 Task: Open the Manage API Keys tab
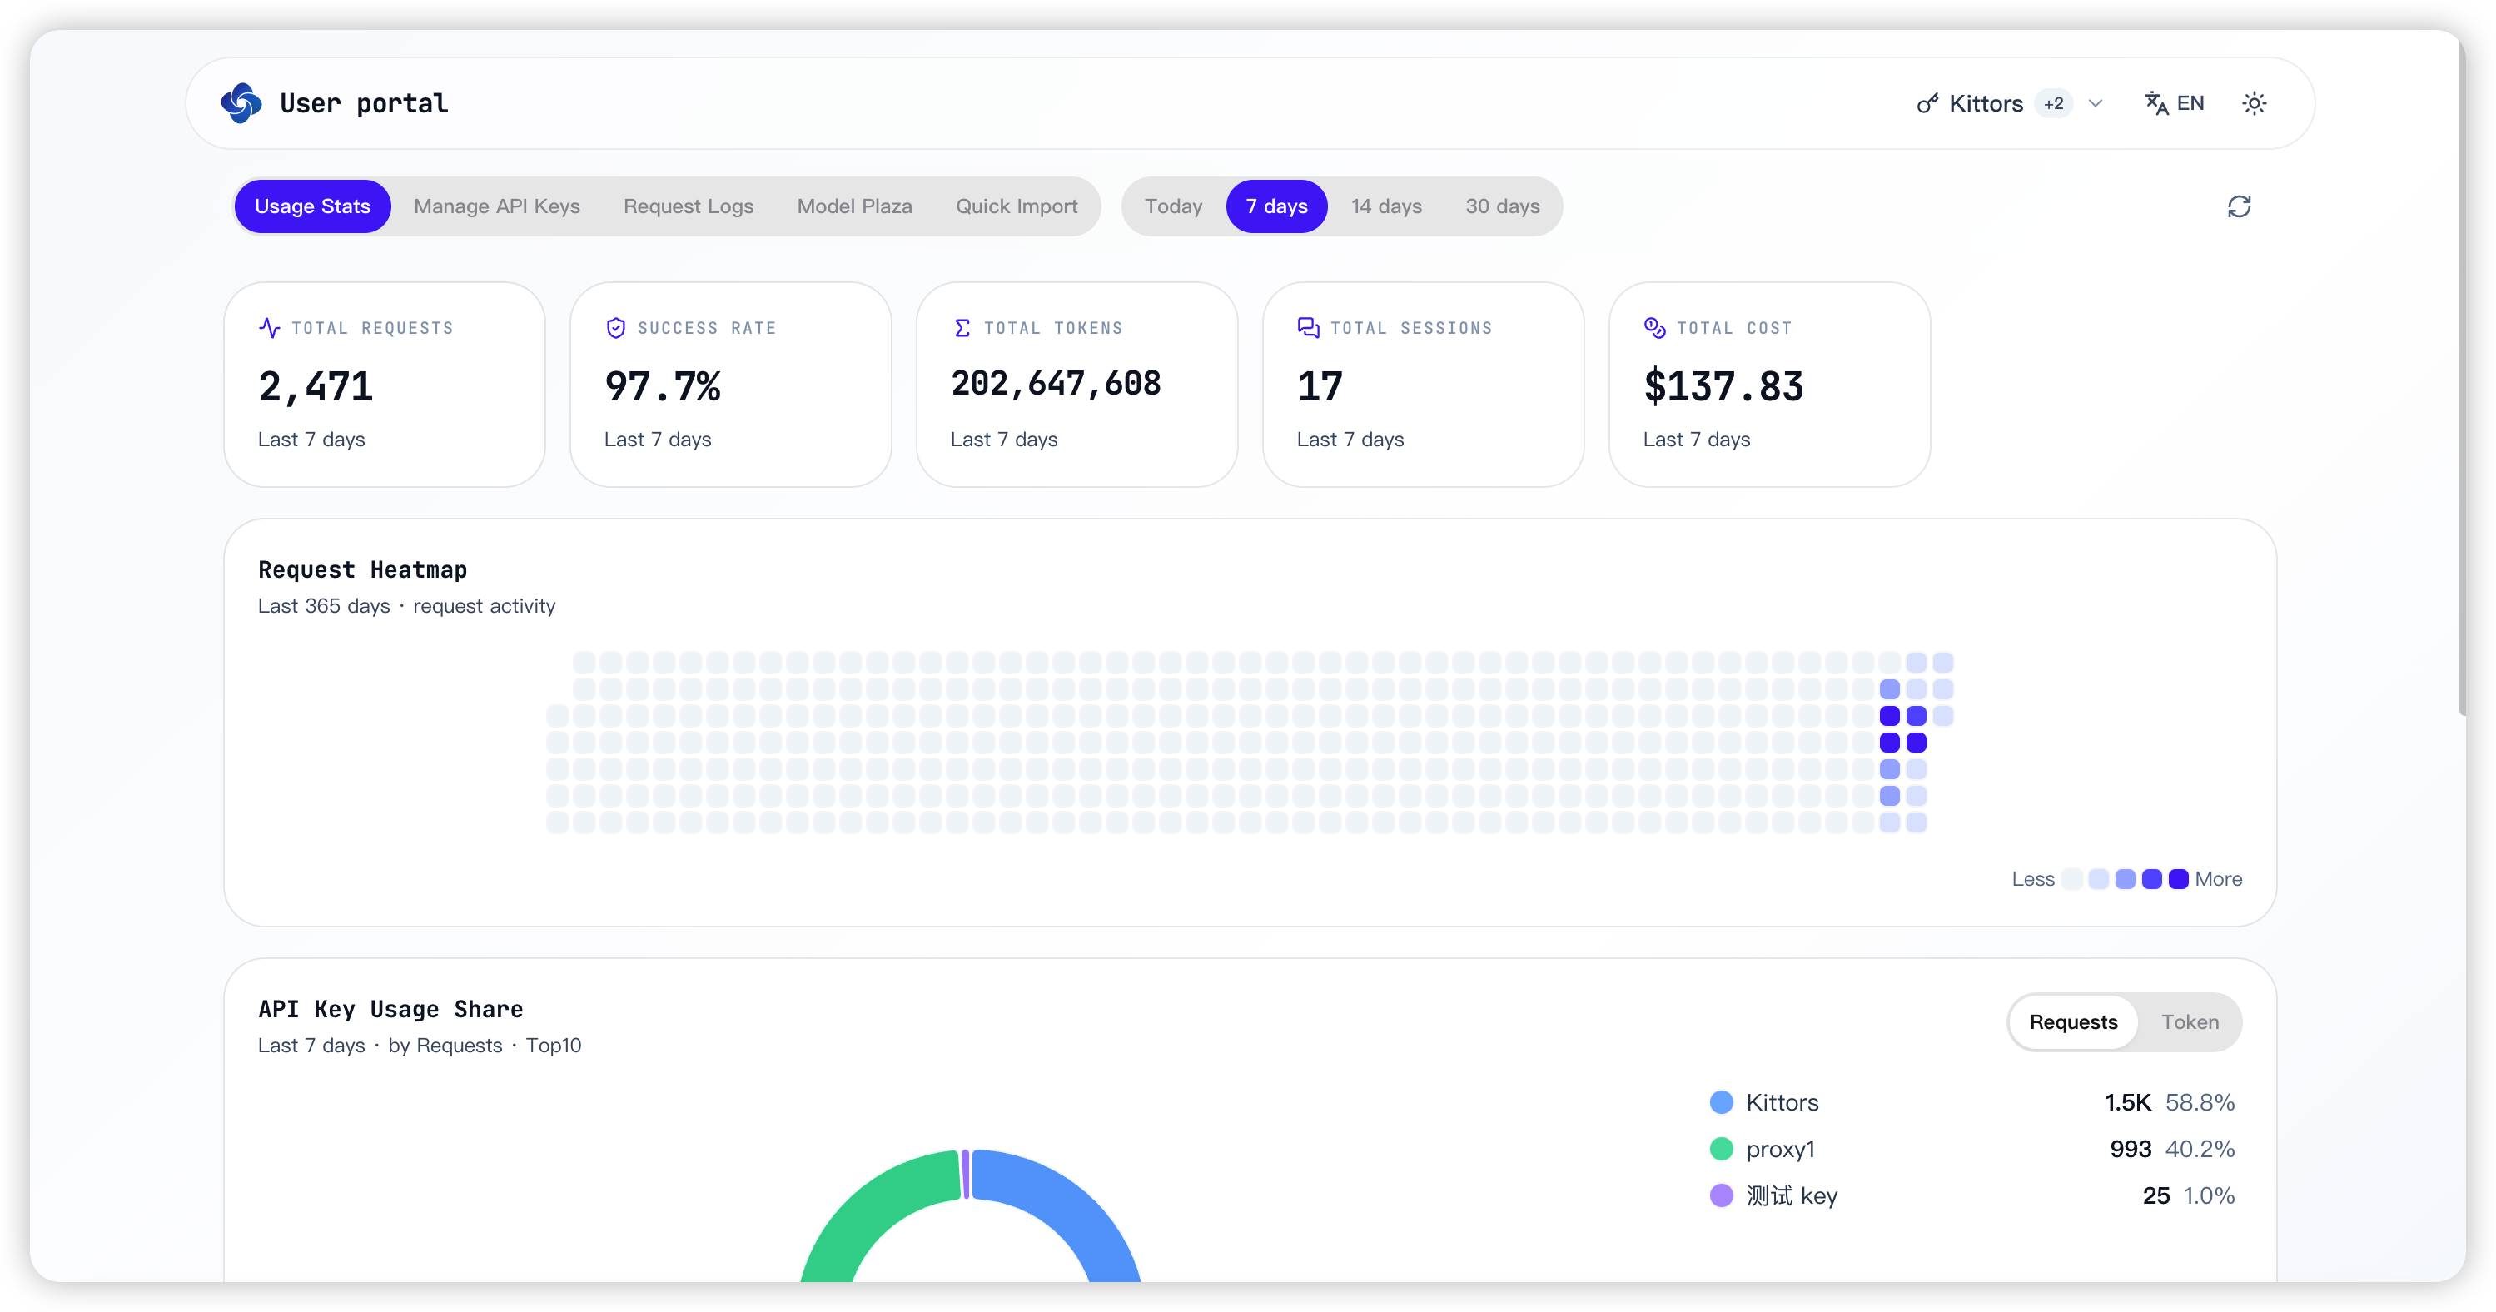tap(497, 206)
